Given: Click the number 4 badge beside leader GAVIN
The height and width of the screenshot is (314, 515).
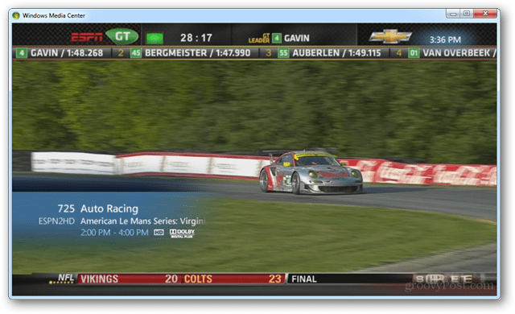Looking at the screenshot, I should tap(277, 38).
